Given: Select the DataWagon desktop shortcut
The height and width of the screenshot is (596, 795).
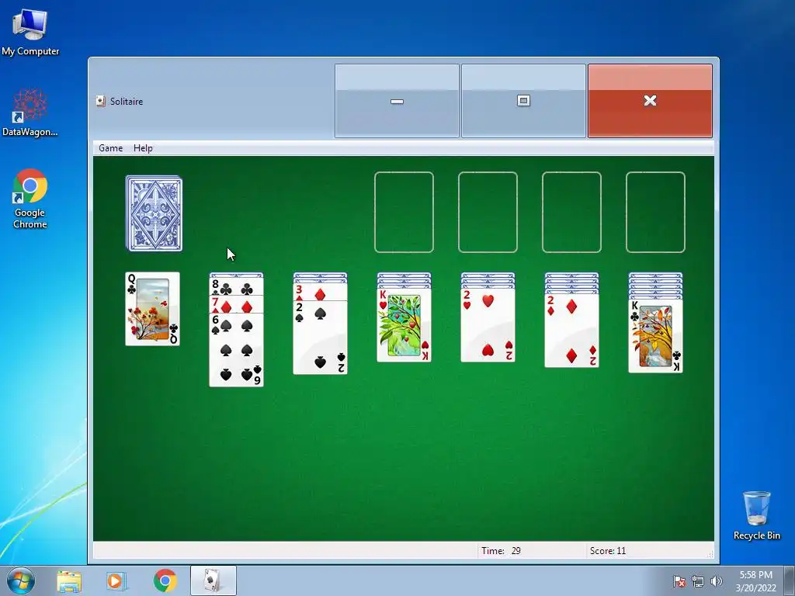Looking at the screenshot, I should (30, 113).
